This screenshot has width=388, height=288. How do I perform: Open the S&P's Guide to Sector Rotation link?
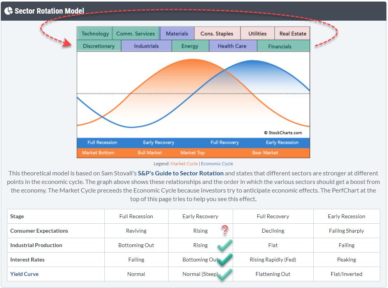pos(181,173)
